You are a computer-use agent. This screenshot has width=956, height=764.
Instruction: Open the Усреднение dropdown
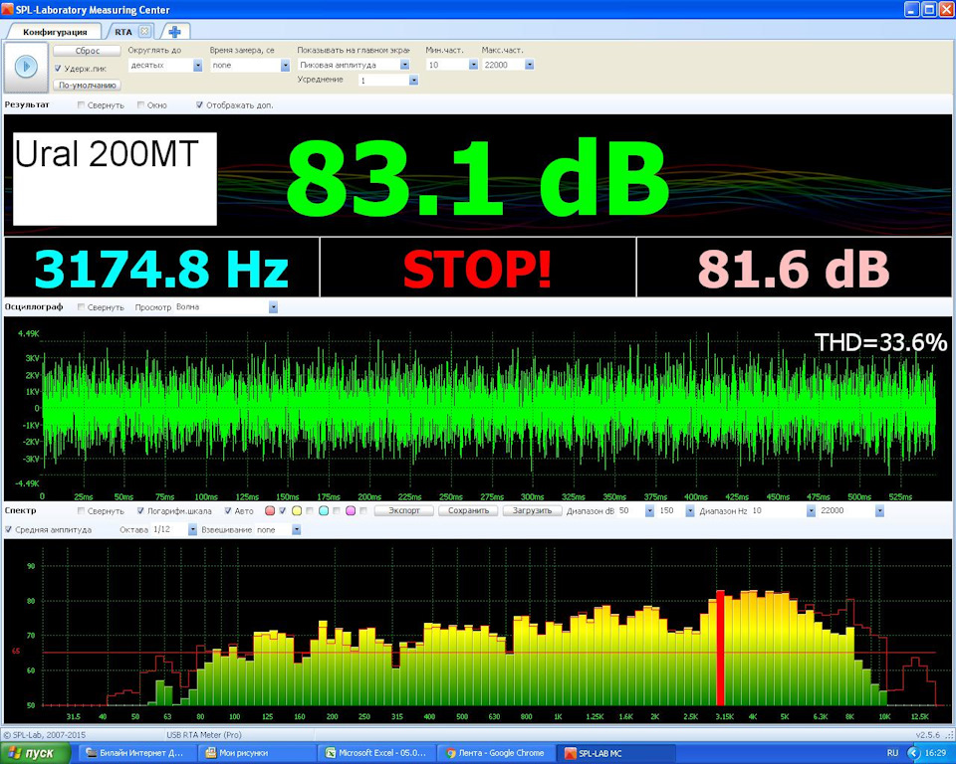414,80
